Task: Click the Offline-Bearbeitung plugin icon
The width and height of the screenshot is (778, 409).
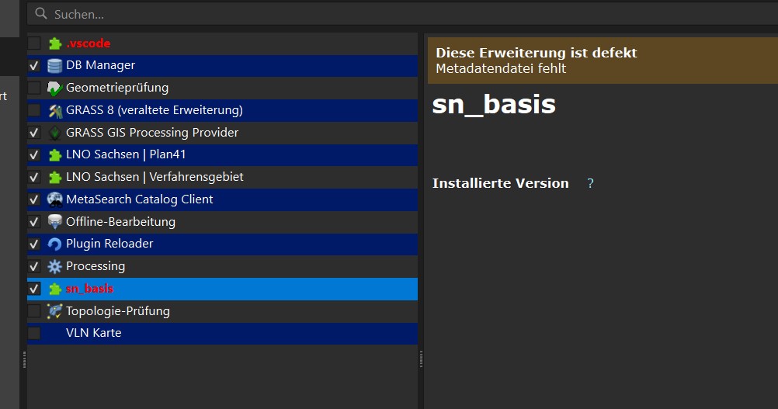Action: coord(54,222)
